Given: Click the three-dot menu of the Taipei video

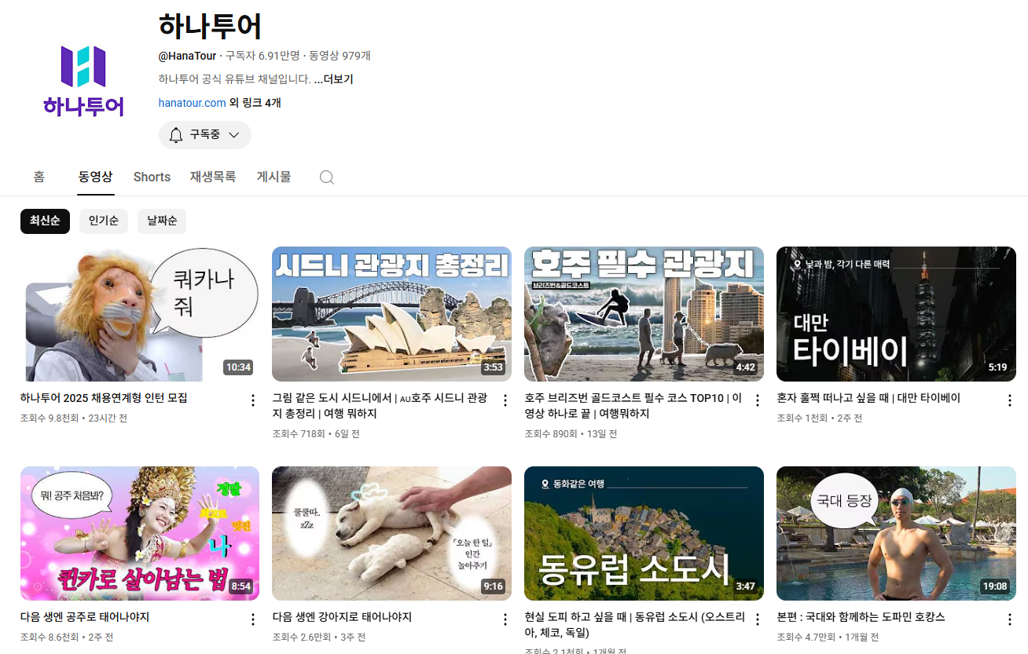Looking at the screenshot, I should click(x=1010, y=400).
